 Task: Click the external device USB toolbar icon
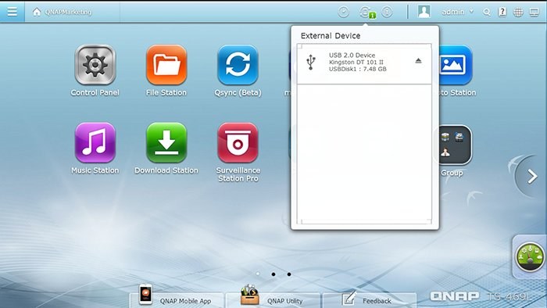[x=367, y=13]
